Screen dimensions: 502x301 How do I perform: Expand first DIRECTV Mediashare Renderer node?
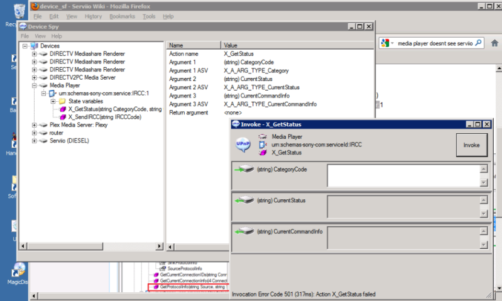click(35, 54)
